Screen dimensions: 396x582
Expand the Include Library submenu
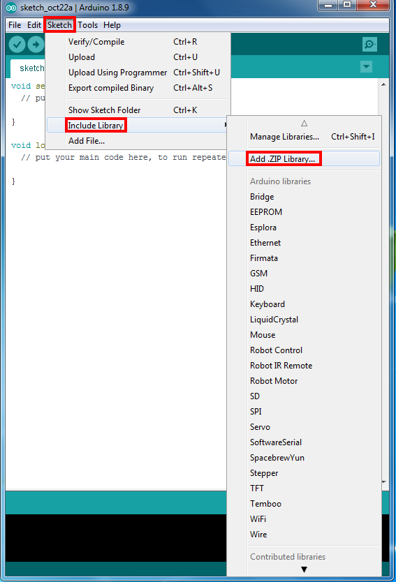(x=138, y=126)
